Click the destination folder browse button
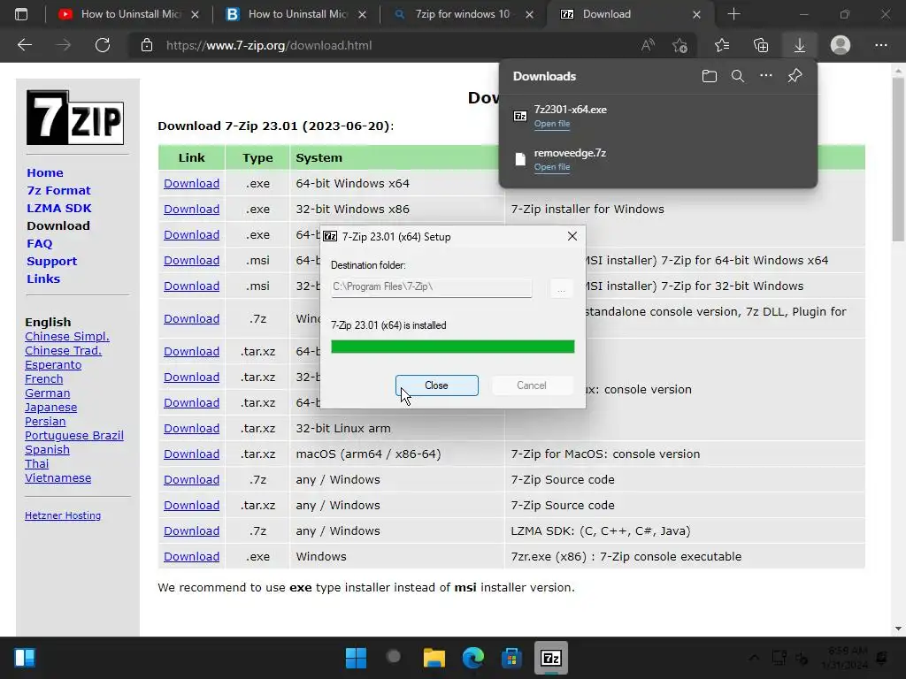Viewport: 906px width, 679px height. click(561, 287)
